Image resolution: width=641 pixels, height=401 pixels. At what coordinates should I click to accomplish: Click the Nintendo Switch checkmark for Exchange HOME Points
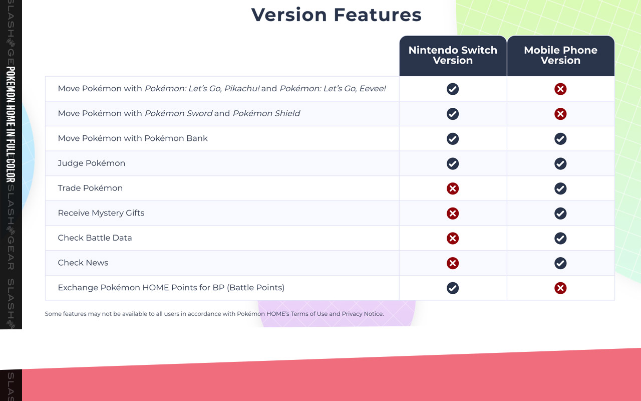point(453,288)
